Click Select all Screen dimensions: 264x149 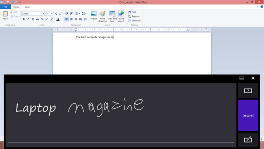click(x=134, y=21)
